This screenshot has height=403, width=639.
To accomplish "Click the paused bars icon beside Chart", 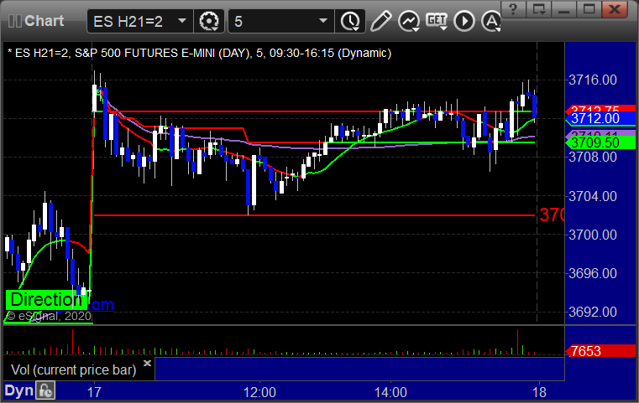I will (14, 21).
